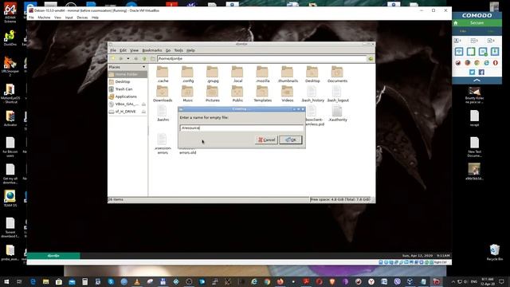The image size is (510, 287).
Task: Show hidden system tray icons chevron
Action: click(x=453, y=281)
